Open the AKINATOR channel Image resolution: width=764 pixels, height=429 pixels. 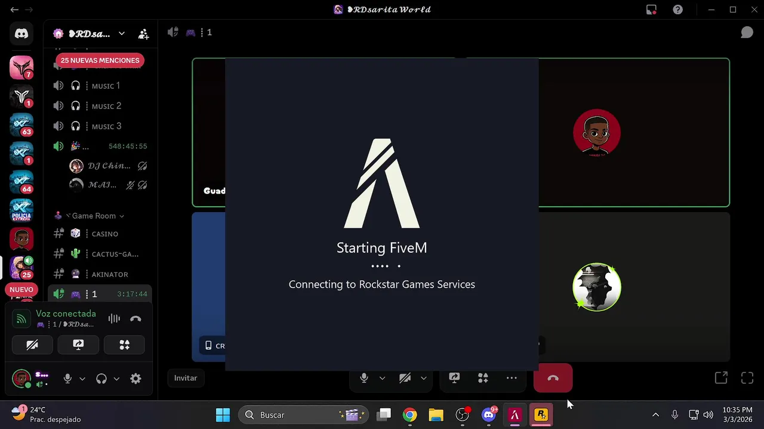100,274
